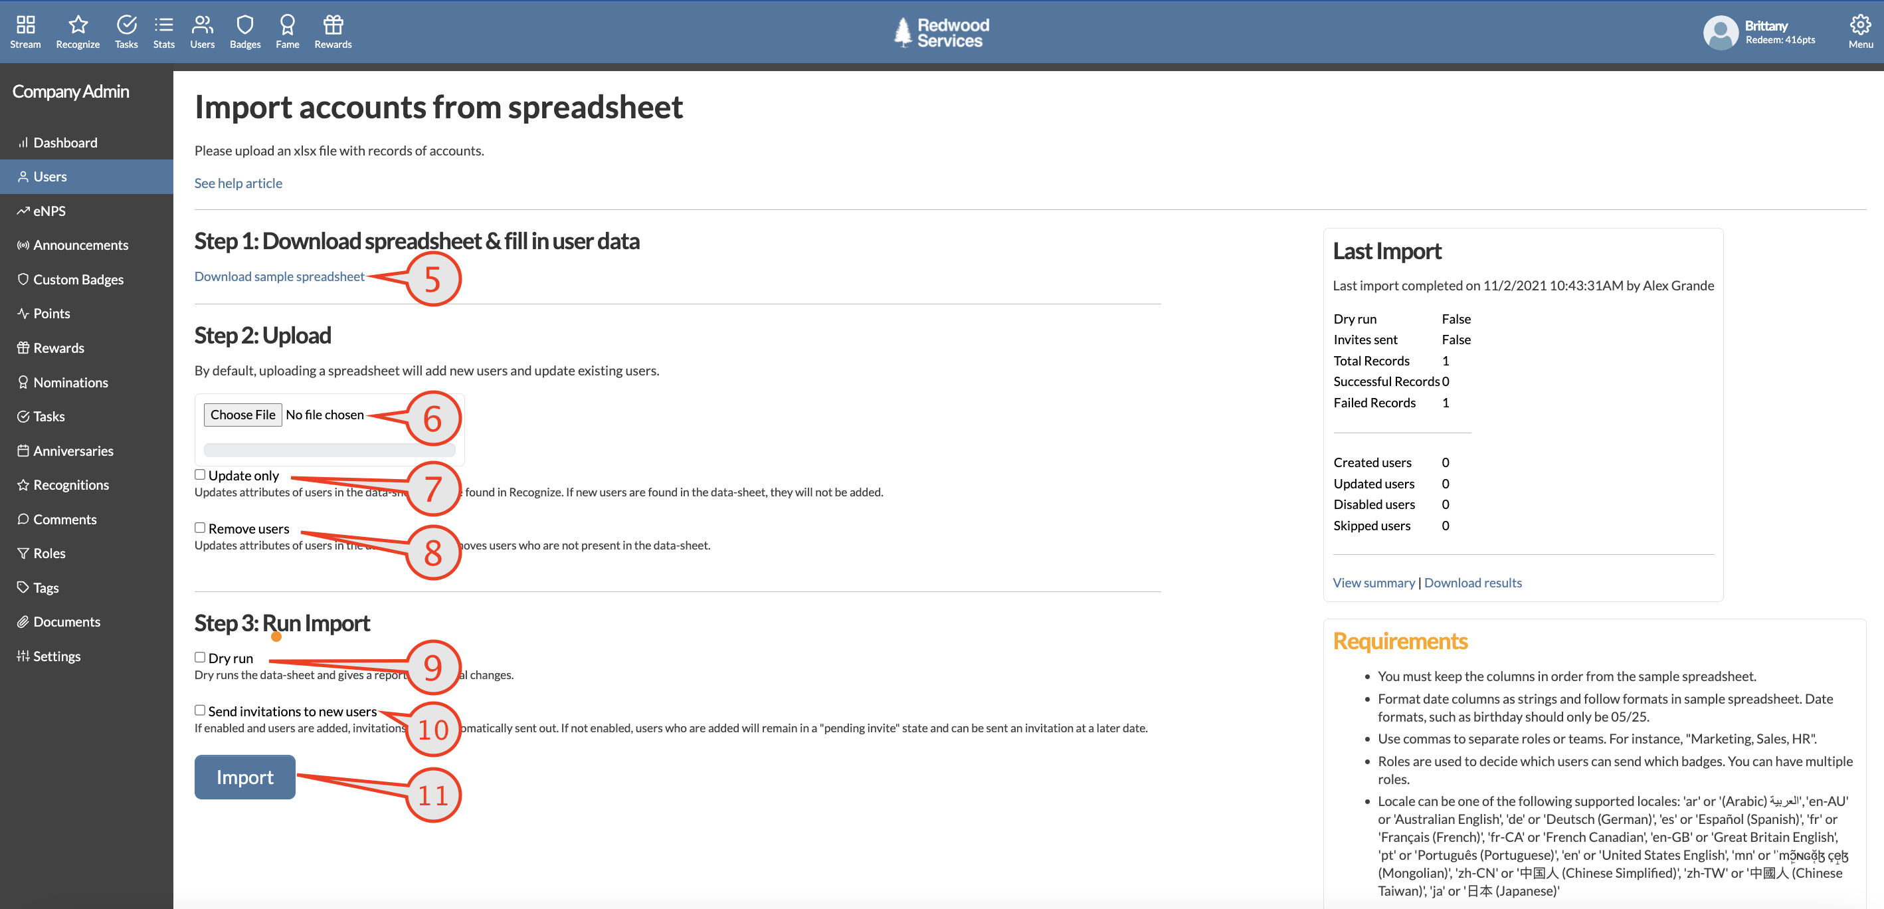Click the Announcements broadcast icon in sidebar
Viewport: 1884px width, 909px height.
tap(23, 245)
